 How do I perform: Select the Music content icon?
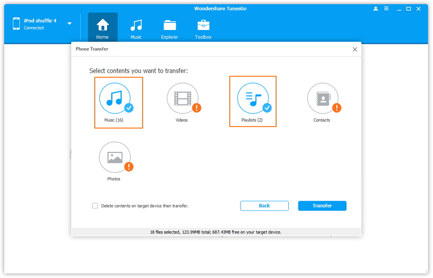tap(115, 98)
